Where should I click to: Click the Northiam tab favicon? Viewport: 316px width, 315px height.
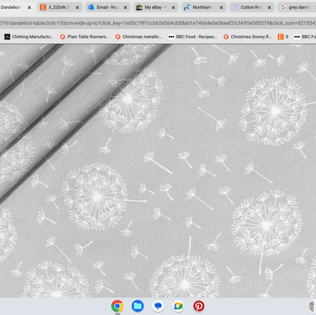point(187,7)
